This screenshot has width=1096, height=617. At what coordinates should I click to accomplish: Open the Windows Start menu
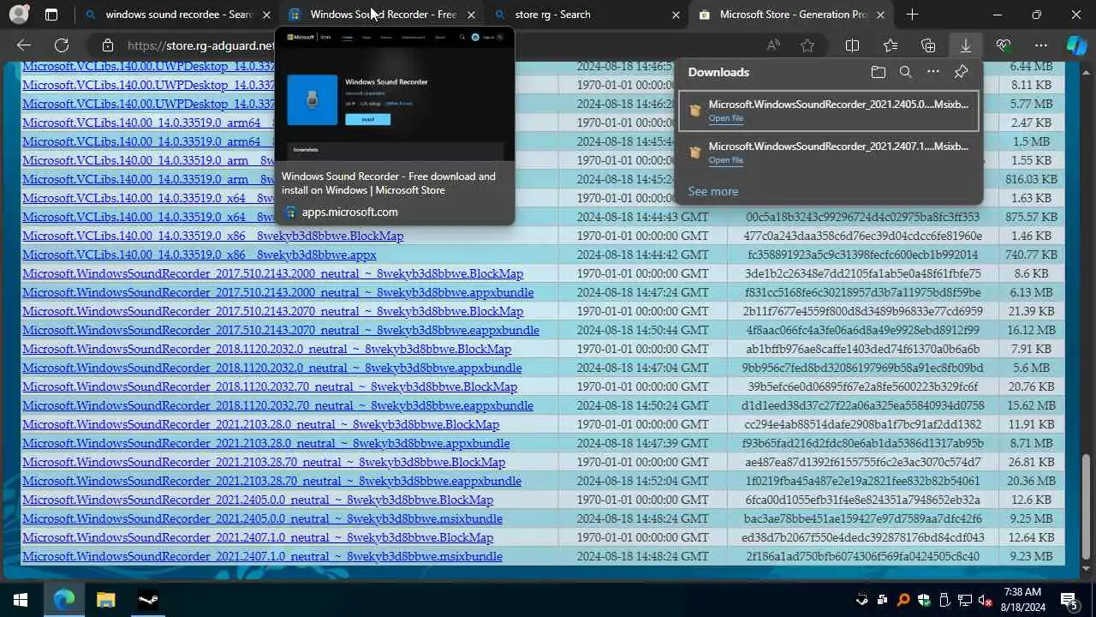[x=21, y=600]
